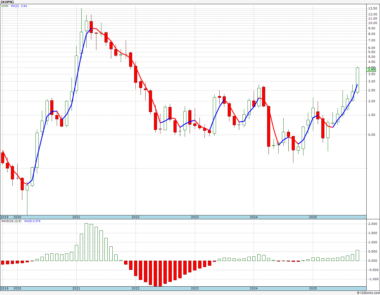Click the 3.00 price axis label

tap(372, 82)
